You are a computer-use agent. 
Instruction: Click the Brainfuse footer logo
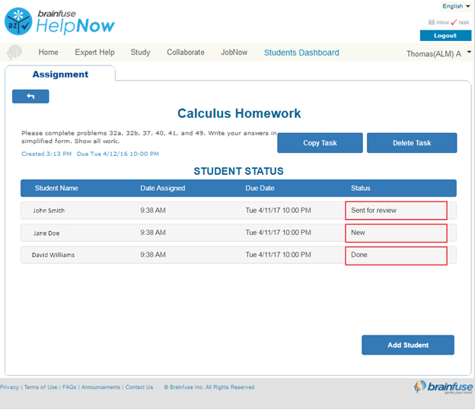click(442, 387)
